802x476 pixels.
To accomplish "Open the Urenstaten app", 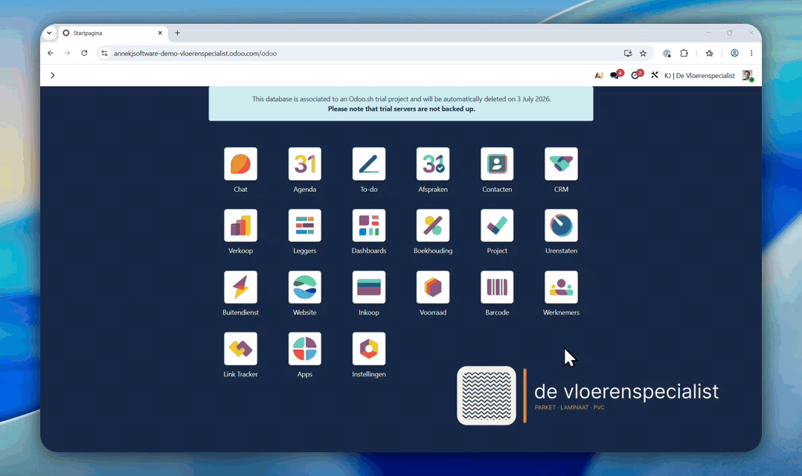I will pos(561,225).
